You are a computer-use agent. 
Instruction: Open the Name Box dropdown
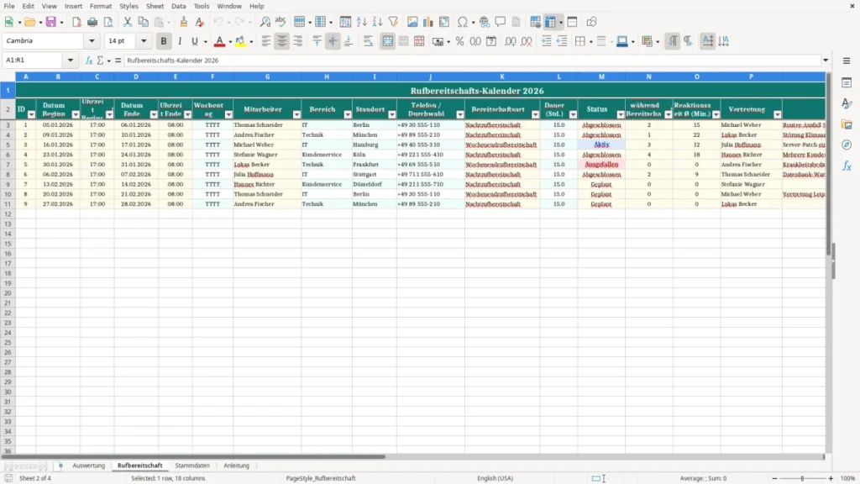tap(71, 60)
